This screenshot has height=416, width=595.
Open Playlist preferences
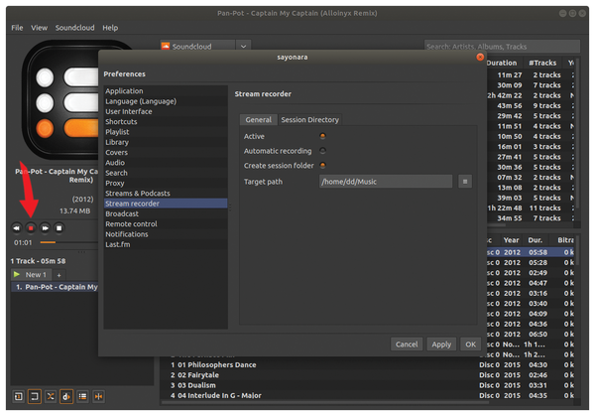pos(166,132)
